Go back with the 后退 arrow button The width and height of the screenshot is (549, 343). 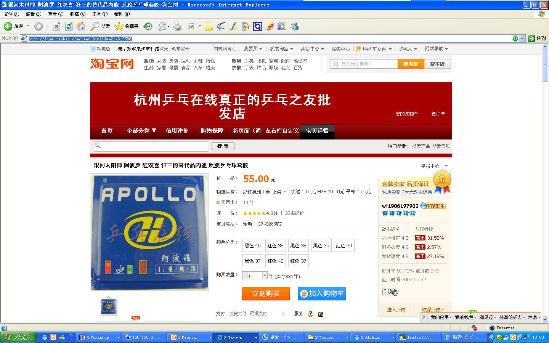pos(13,26)
